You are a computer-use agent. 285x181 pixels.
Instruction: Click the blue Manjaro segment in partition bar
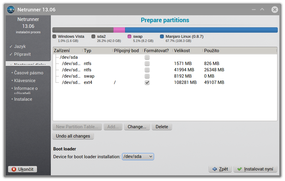pyautogui.click(x=201, y=30)
